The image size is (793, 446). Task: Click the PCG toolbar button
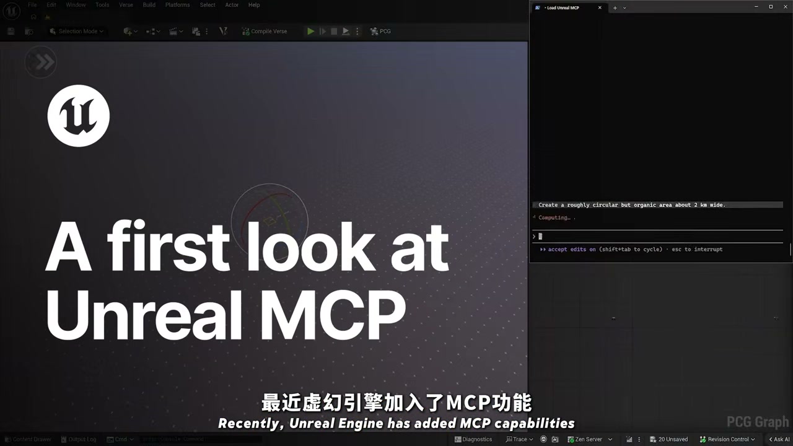[380, 31]
